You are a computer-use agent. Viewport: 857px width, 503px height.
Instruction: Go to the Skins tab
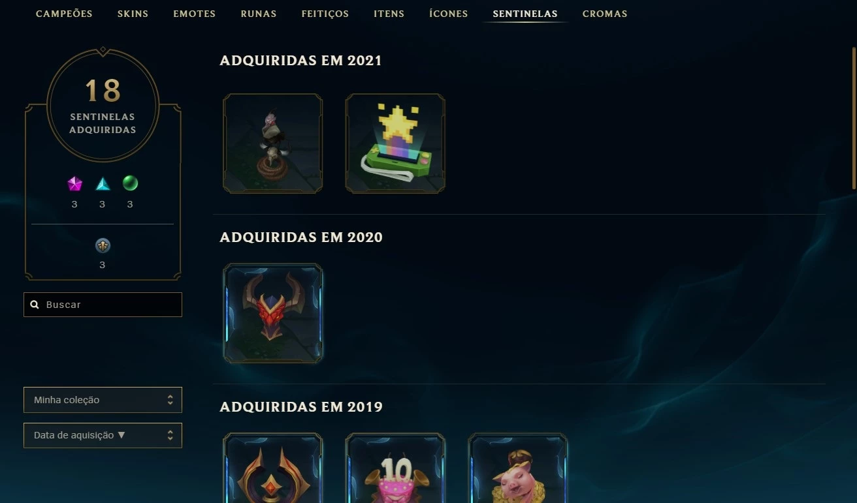click(133, 14)
